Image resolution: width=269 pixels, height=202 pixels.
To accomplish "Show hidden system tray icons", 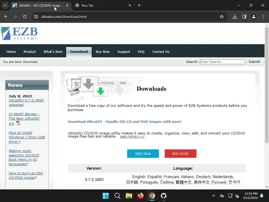I will (x=214, y=196).
